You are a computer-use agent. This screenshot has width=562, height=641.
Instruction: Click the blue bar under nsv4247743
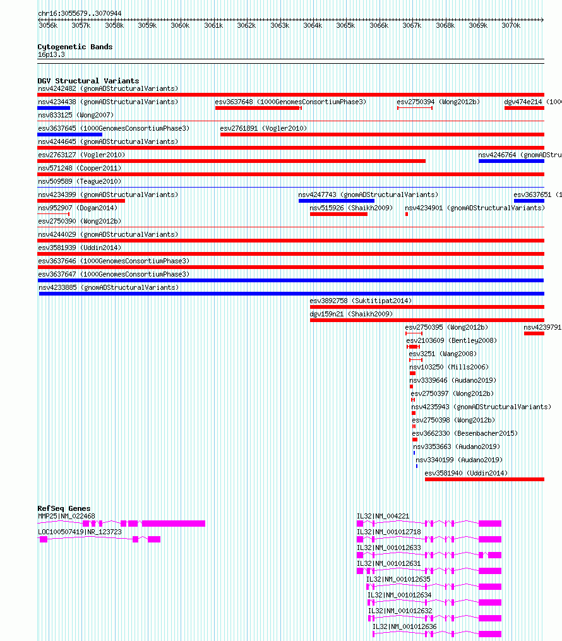point(337,201)
